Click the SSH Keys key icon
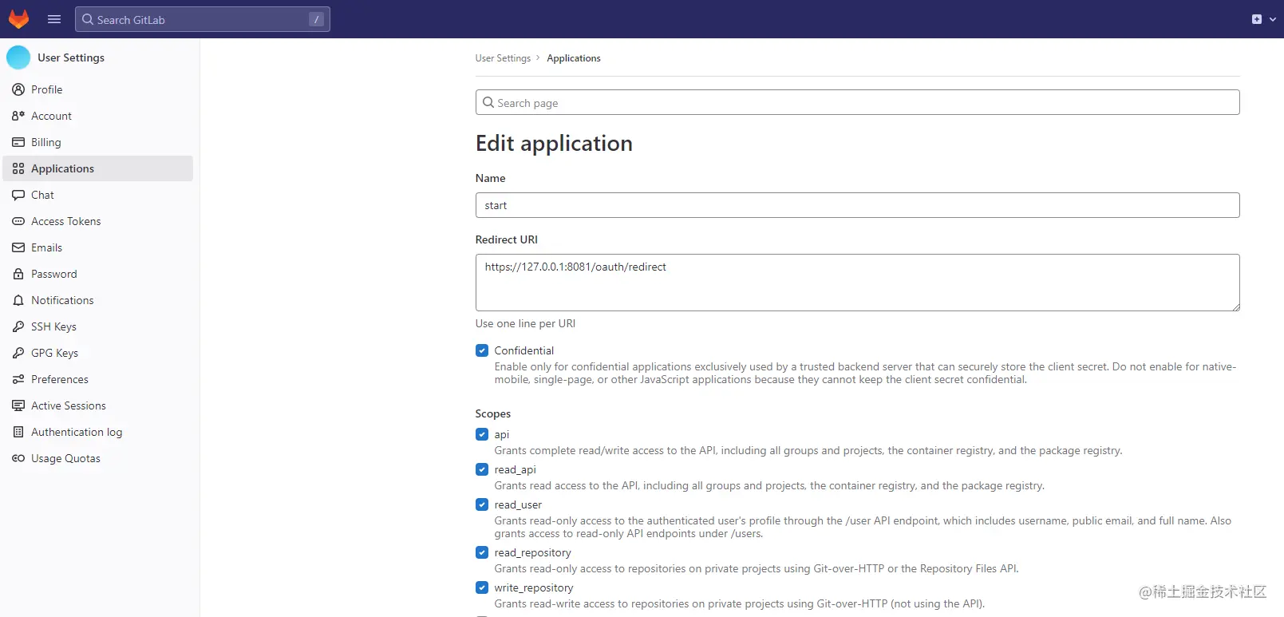 18,326
